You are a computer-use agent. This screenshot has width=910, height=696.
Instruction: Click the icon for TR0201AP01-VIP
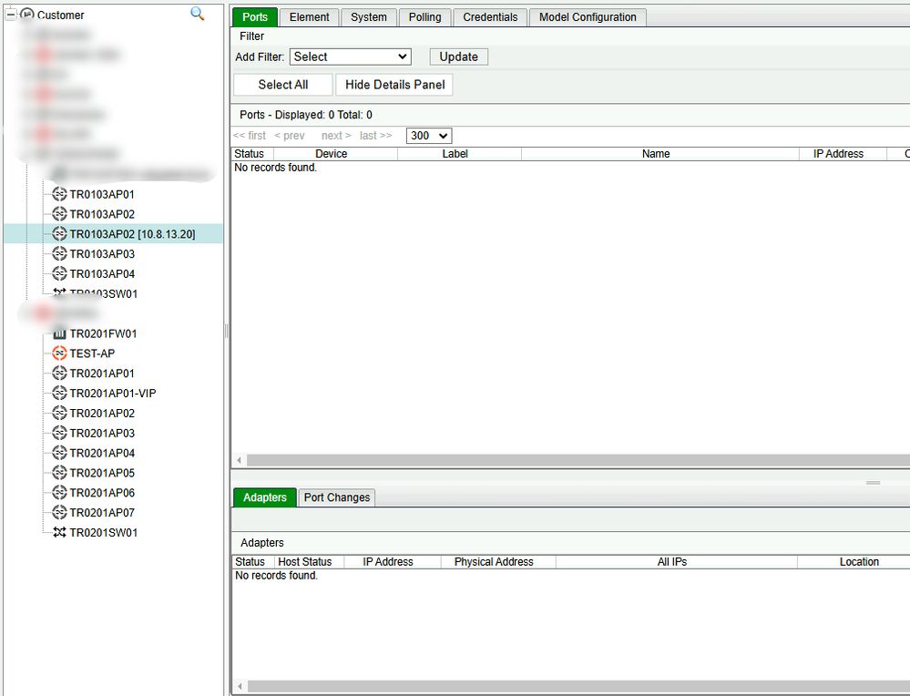coord(59,393)
